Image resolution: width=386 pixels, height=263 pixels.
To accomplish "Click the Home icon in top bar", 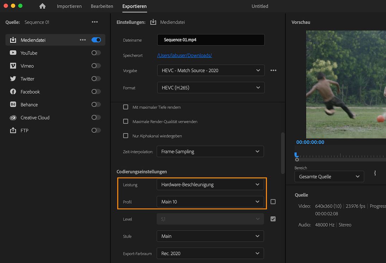I will [42, 6].
